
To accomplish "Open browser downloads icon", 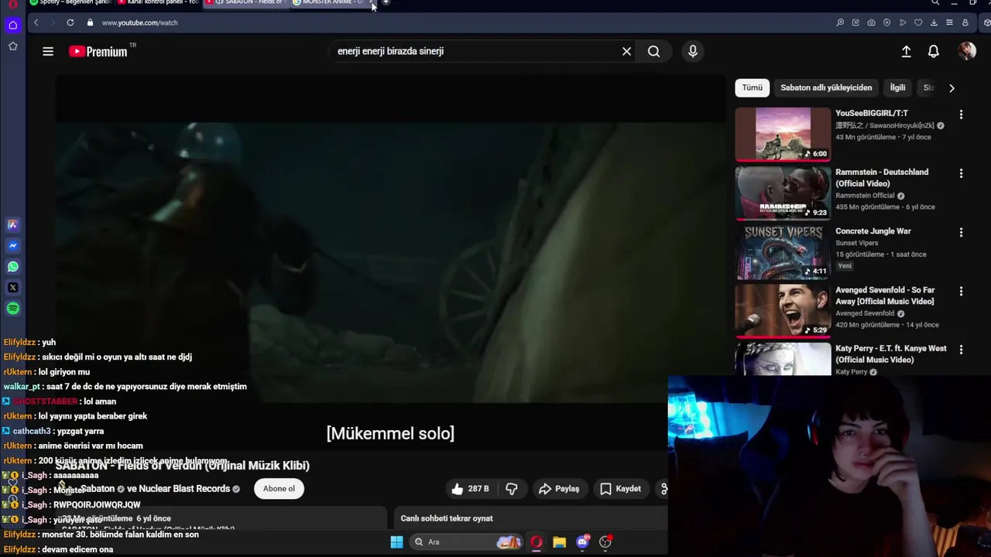I will 934,22.
